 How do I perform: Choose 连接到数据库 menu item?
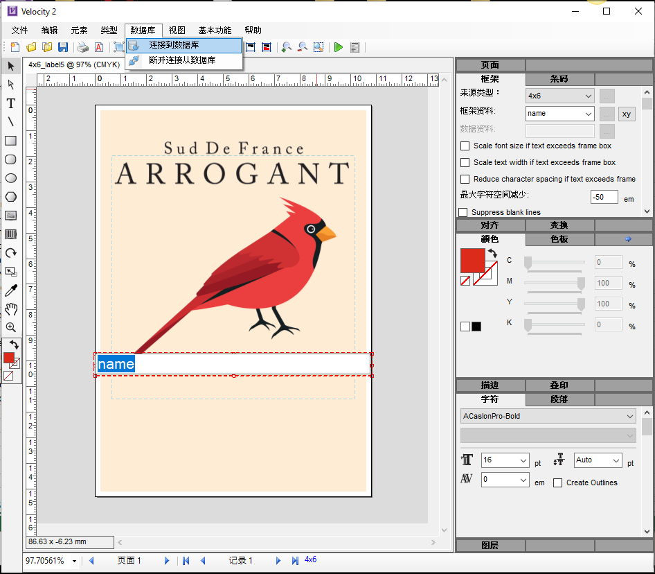[174, 45]
